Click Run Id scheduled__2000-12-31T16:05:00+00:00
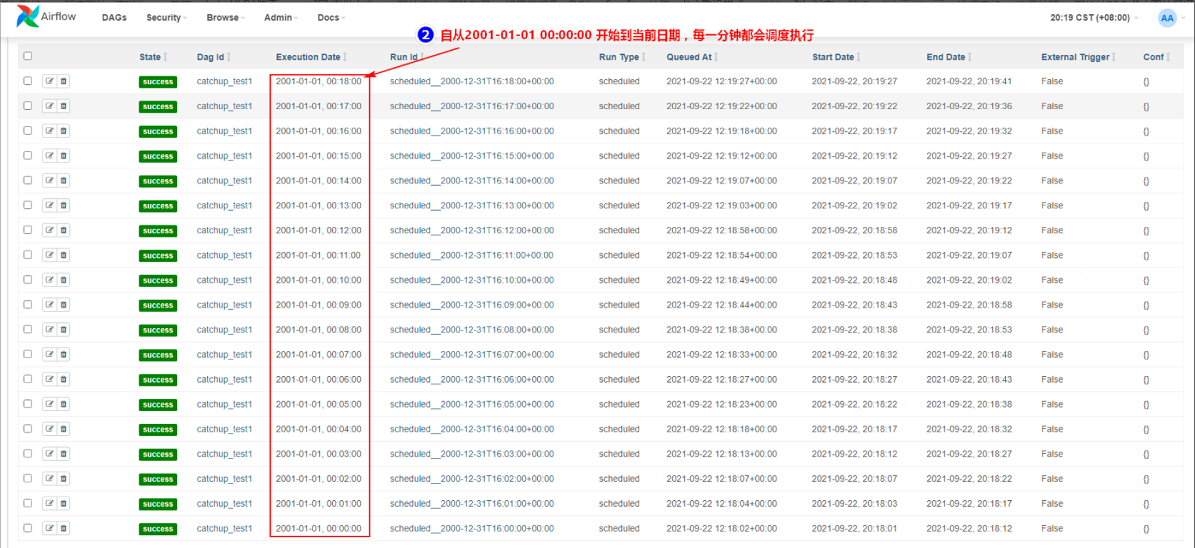 pos(472,404)
